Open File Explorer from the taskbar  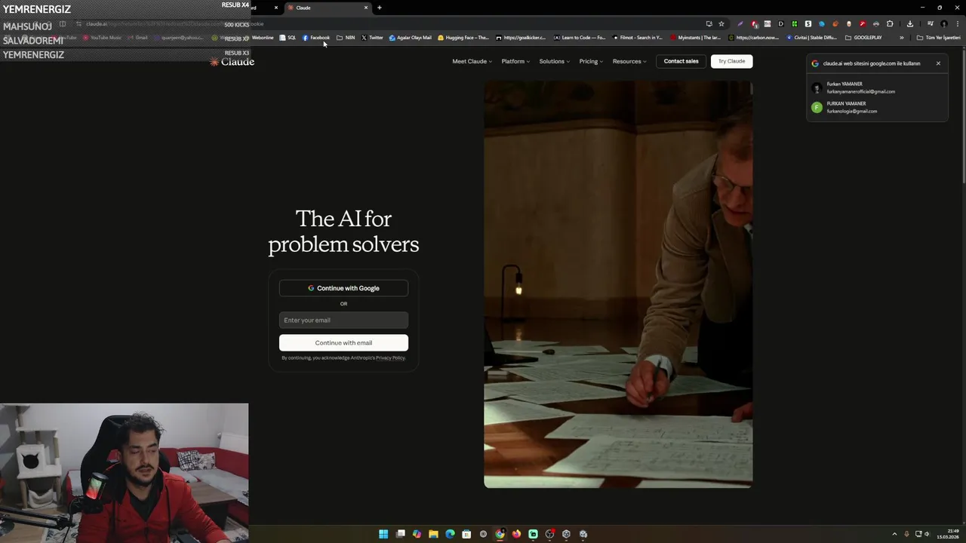[x=433, y=534]
